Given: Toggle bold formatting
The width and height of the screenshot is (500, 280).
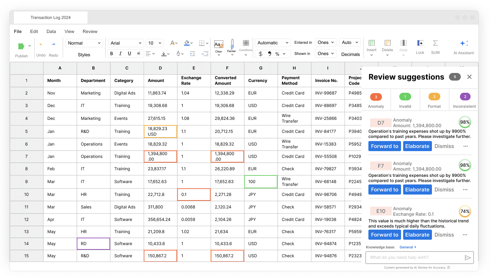Looking at the screenshot, I should tap(111, 53).
